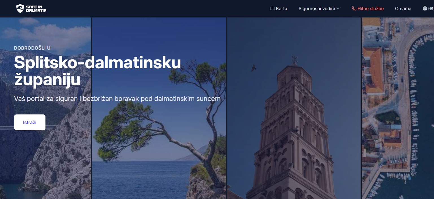
Task: Expand the chevron next to Sigurnosni vodiči
Action: pos(338,8)
